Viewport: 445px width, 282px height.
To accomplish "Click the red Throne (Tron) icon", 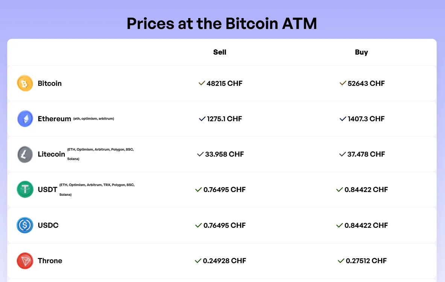I will (x=25, y=261).
